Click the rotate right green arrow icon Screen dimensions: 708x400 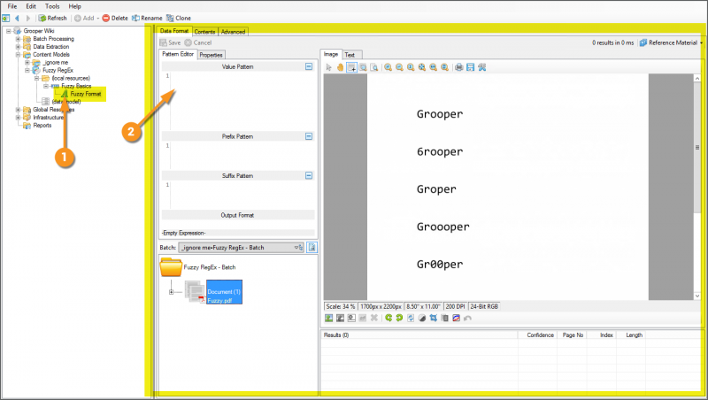pyautogui.click(x=400, y=318)
